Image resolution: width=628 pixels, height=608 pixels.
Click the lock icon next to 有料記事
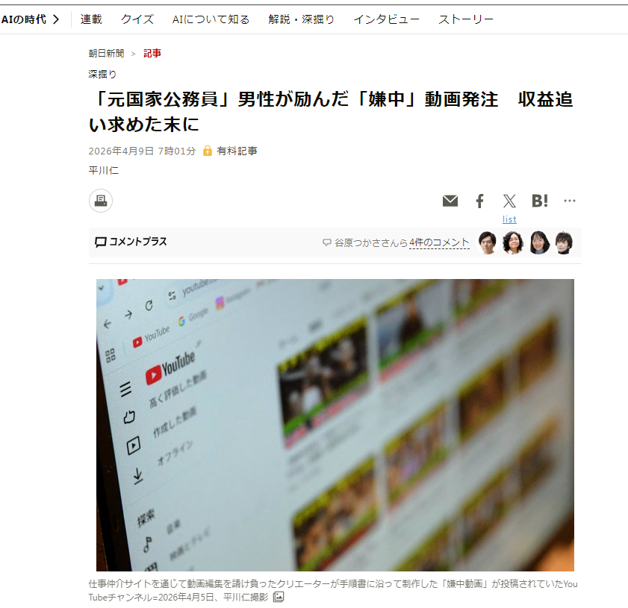pyautogui.click(x=207, y=150)
